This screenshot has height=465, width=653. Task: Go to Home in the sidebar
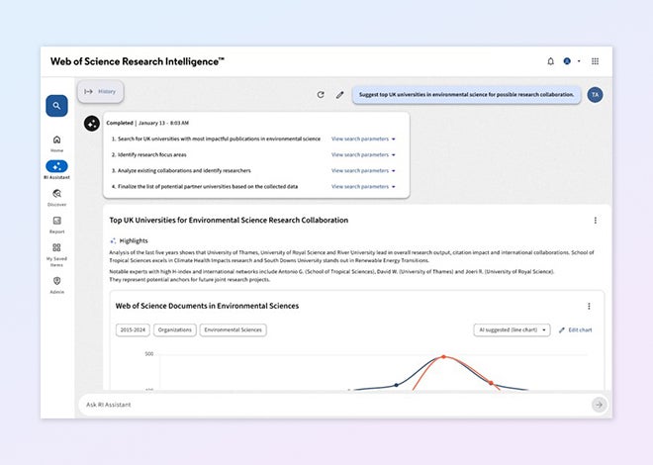(56, 142)
